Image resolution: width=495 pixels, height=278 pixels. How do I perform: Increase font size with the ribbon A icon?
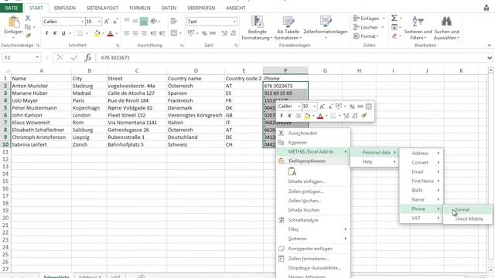(x=107, y=22)
